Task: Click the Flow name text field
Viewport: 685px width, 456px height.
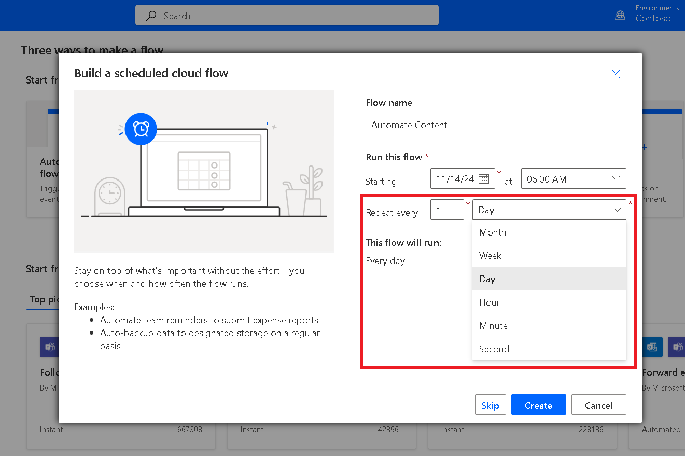Action: click(495, 125)
